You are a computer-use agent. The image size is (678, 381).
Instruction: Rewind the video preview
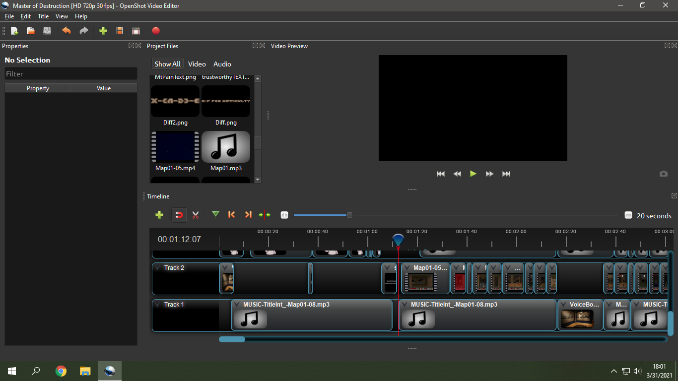[x=457, y=174]
